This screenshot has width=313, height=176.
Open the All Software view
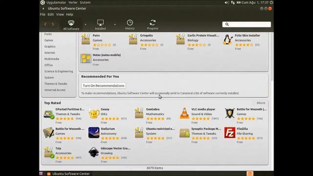click(71, 25)
